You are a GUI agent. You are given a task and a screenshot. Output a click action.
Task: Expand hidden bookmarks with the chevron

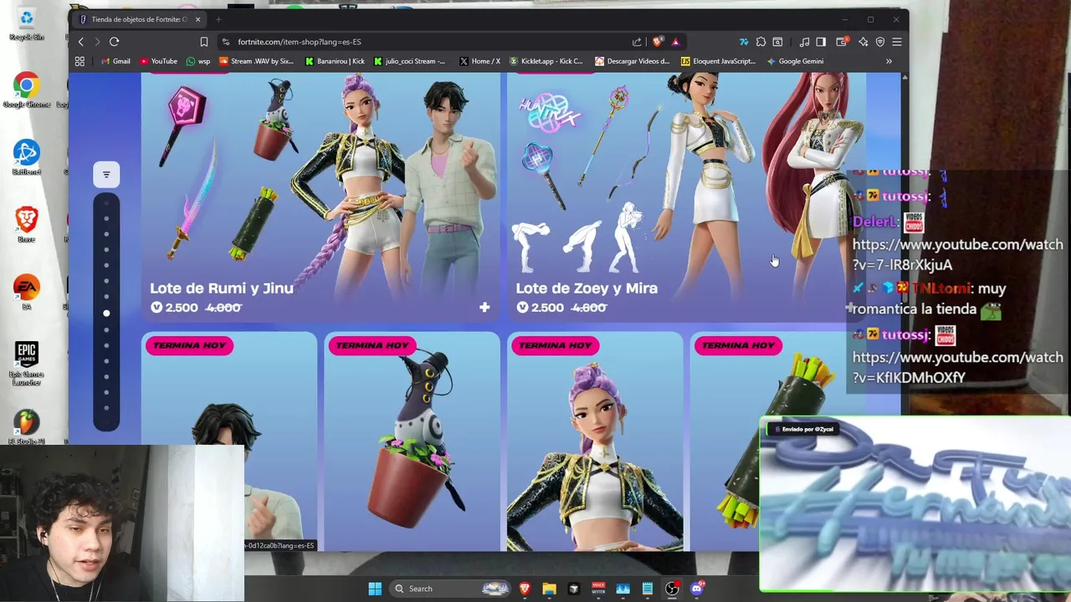[889, 61]
